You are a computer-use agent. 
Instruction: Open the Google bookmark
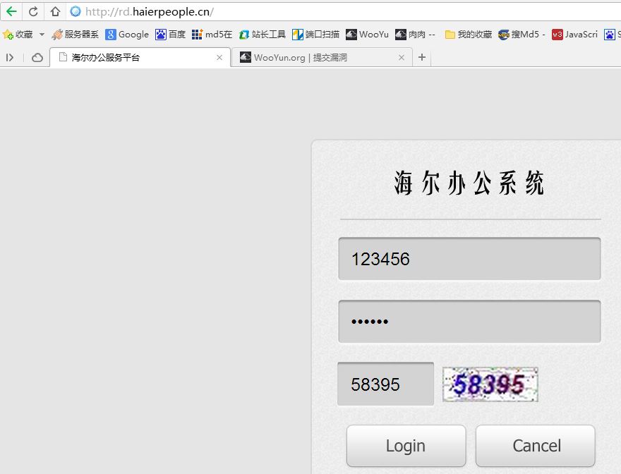(x=127, y=35)
